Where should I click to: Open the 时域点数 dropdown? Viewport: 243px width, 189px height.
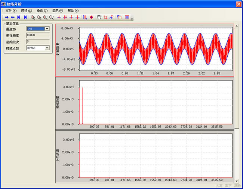tap(47, 48)
